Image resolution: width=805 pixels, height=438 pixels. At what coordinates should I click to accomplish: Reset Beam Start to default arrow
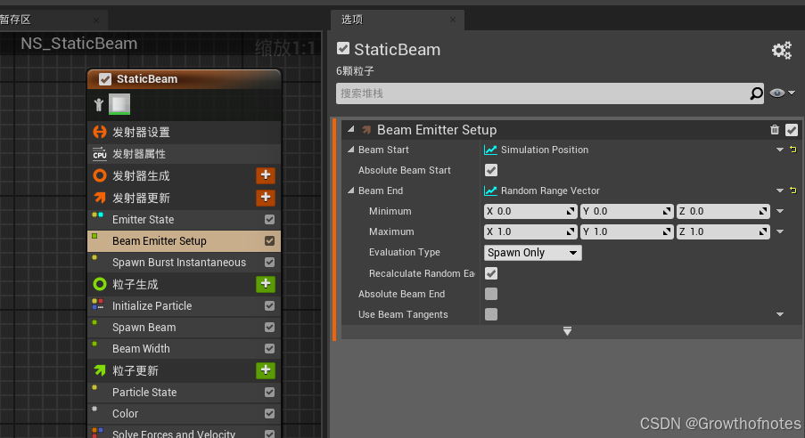pos(793,150)
